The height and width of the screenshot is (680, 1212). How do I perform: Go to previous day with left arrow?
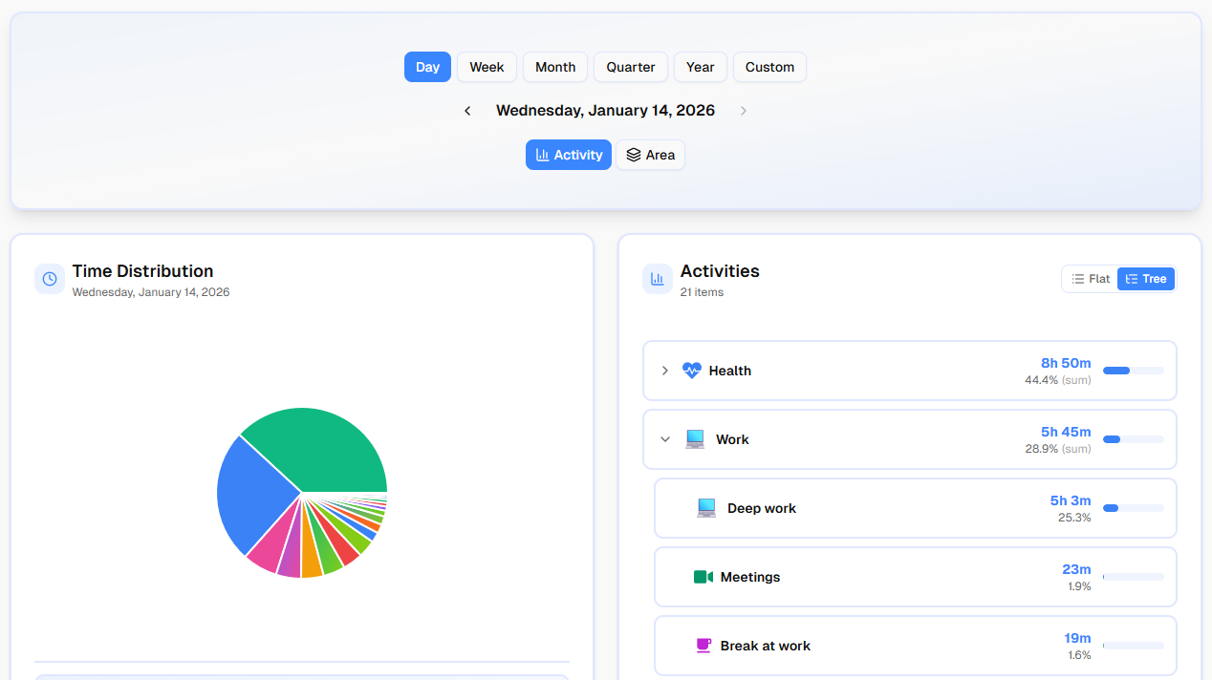click(467, 111)
